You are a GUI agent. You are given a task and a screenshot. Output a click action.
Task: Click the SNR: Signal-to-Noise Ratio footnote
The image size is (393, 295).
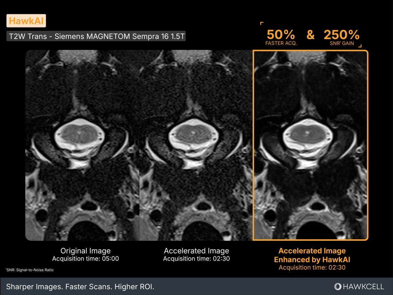coord(29,270)
